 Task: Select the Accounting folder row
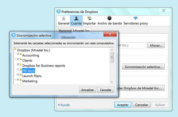click(31, 55)
